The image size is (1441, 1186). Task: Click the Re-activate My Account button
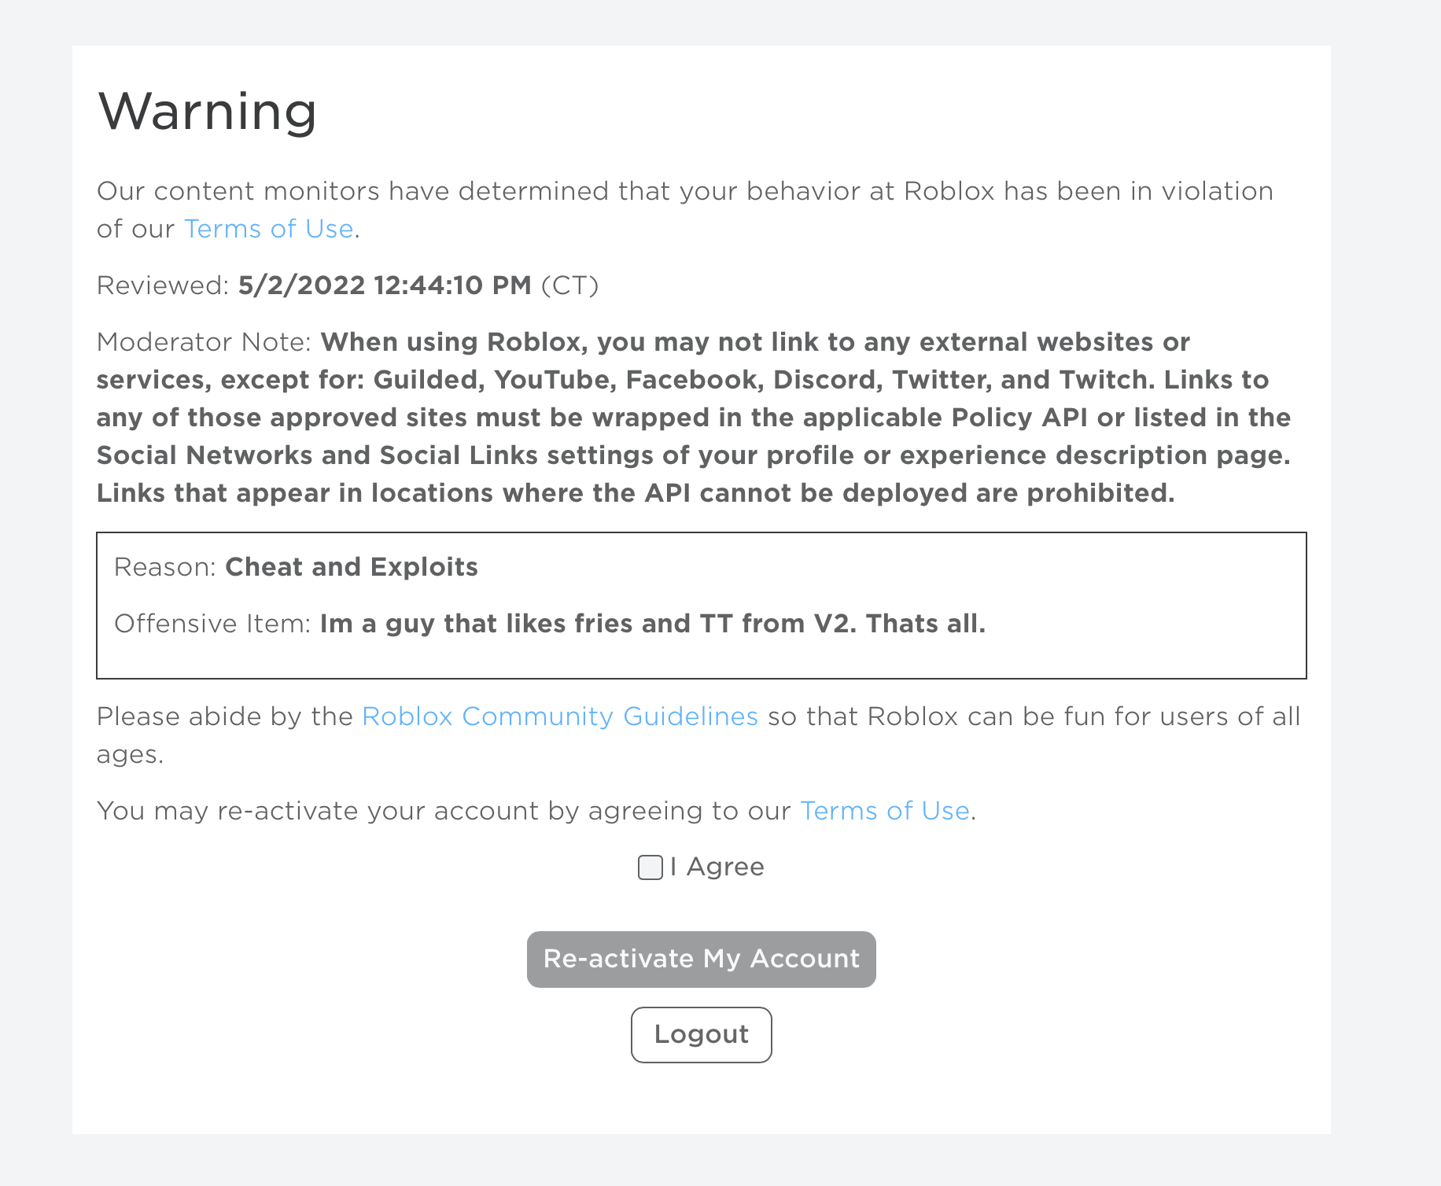(x=701, y=959)
